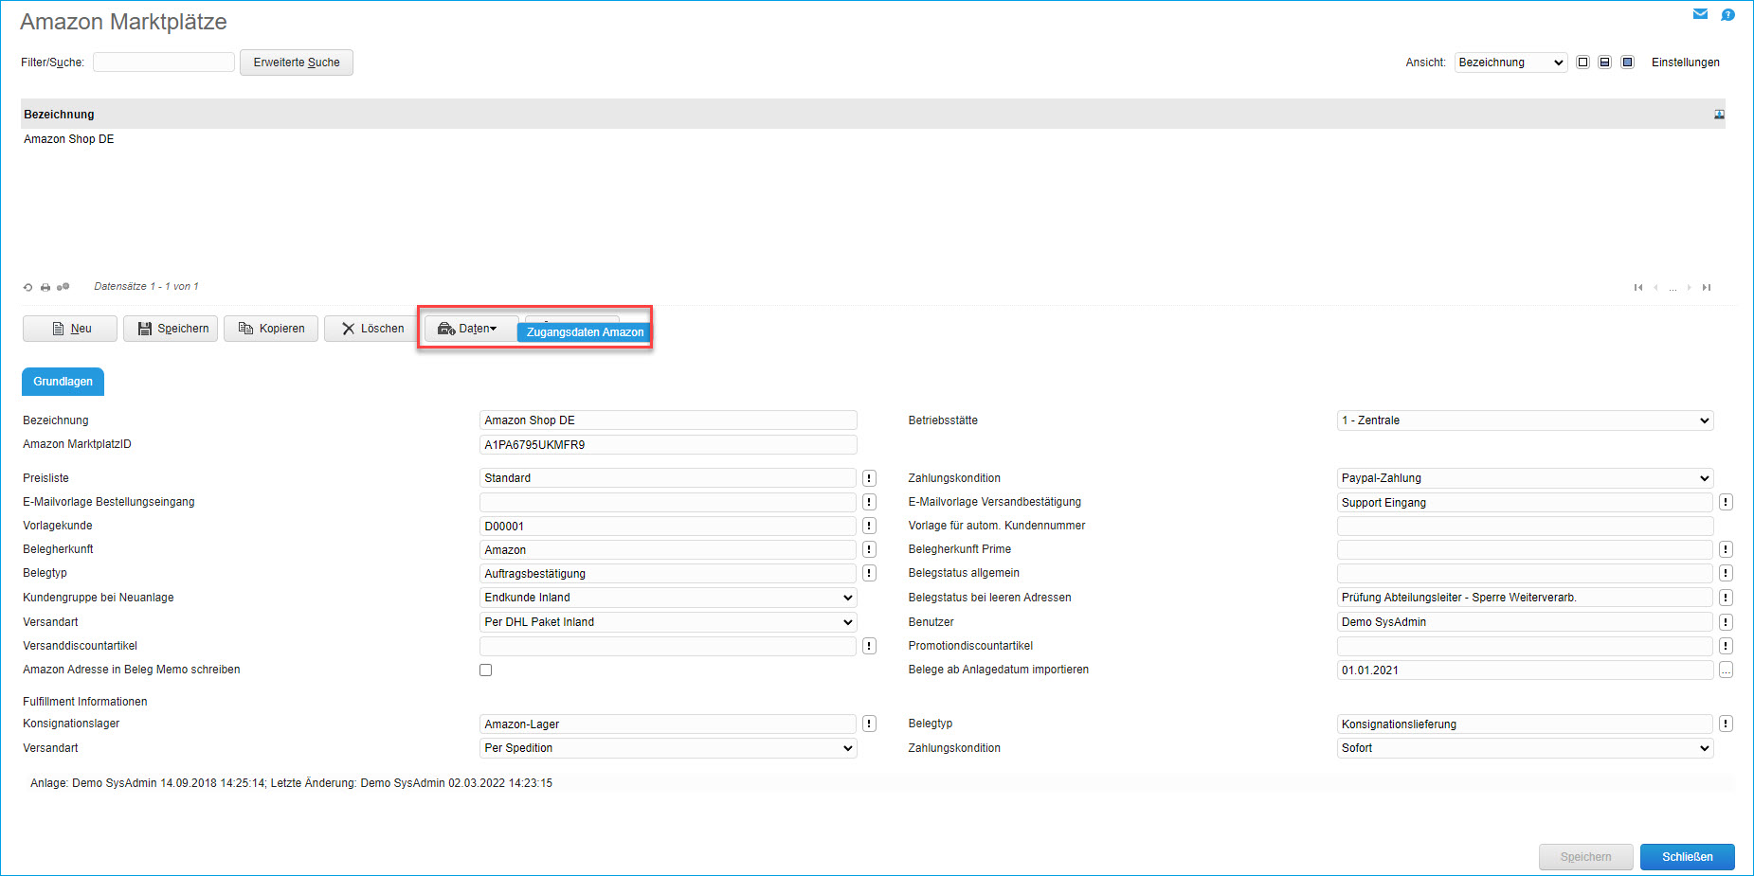Switch to filled square detail-only view
This screenshot has height=876, width=1754.
pos(1627,63)
